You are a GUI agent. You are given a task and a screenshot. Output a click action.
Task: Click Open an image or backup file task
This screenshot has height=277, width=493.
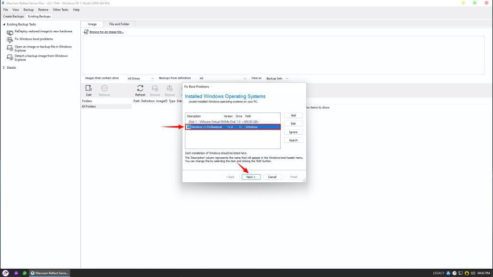point(43,49)
